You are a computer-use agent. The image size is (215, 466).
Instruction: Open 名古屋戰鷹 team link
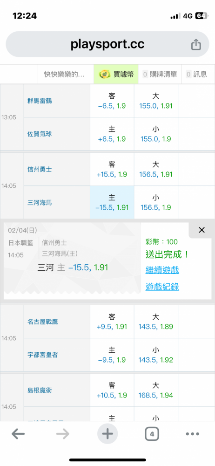[43, 321]
